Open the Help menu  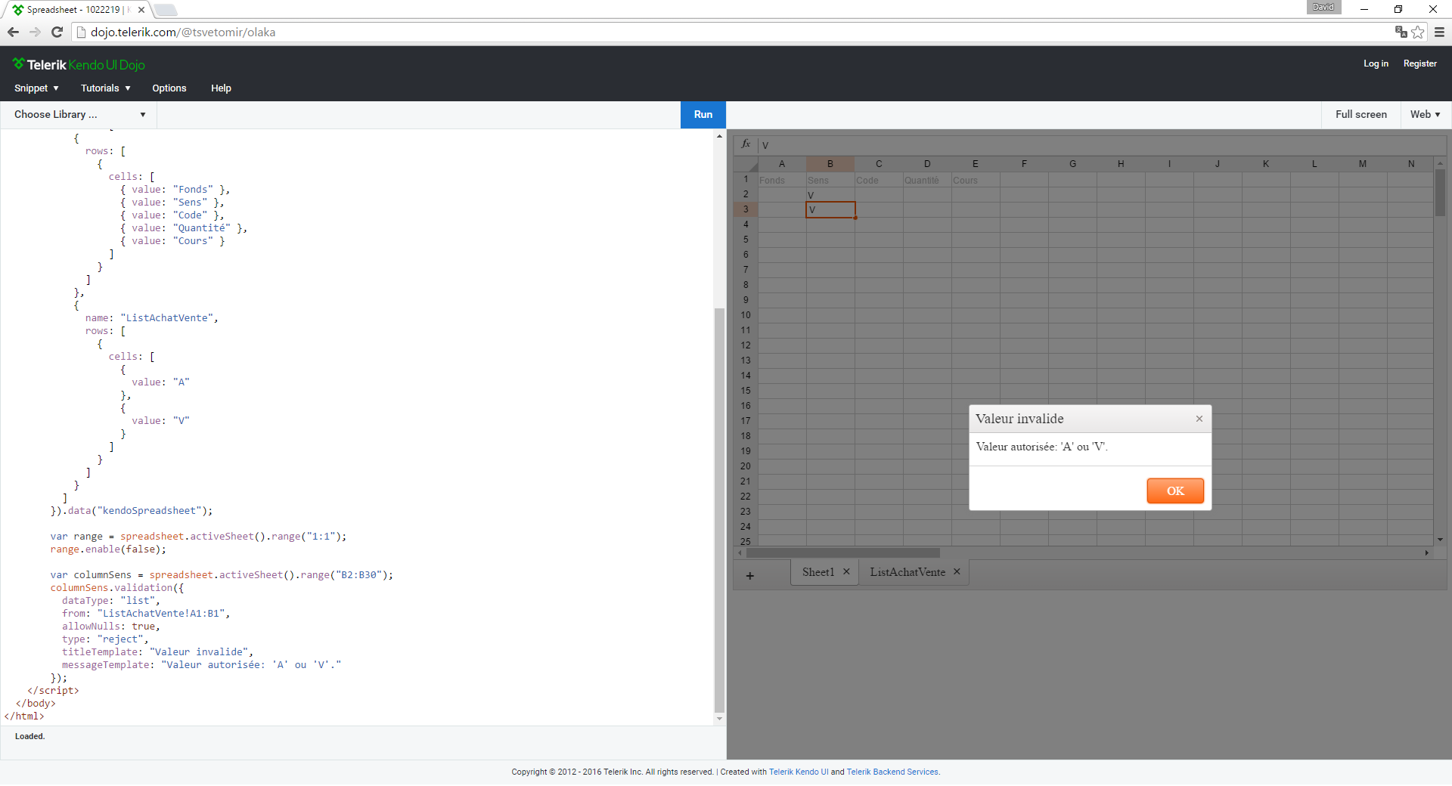221,88
